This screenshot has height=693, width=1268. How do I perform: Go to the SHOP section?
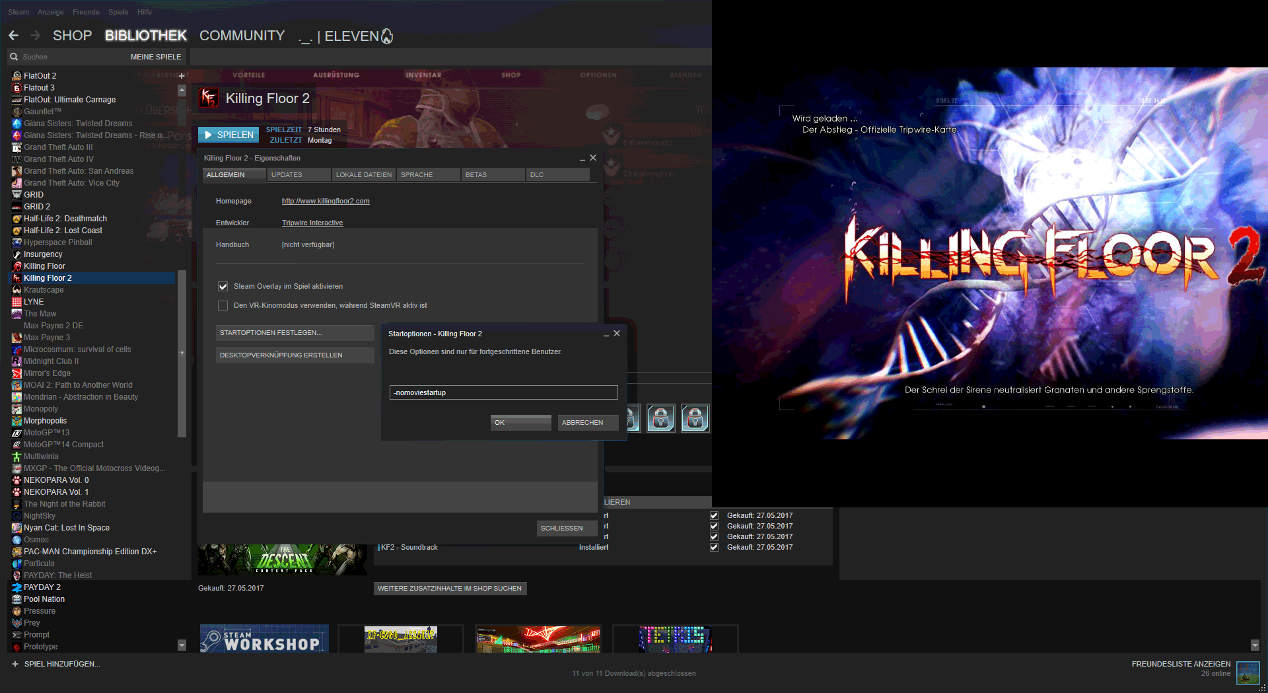(x=73, y=36)
